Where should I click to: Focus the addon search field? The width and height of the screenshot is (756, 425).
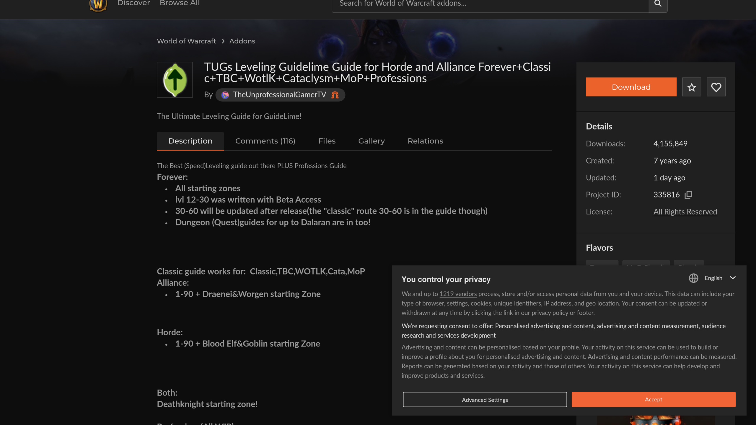pyautogui.click(x=490, y=4)
